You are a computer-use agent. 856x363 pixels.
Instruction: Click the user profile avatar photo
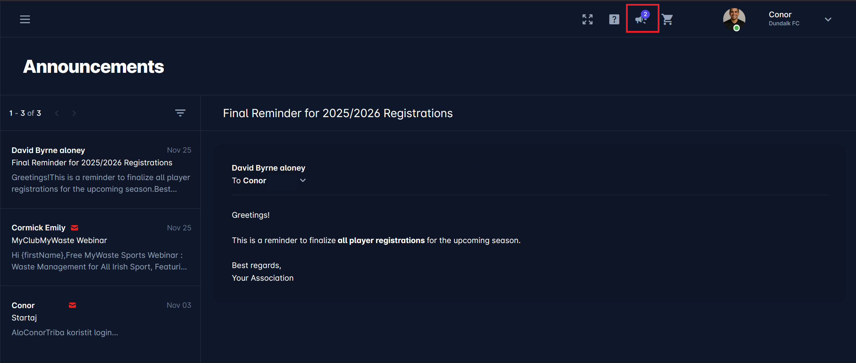734,19
